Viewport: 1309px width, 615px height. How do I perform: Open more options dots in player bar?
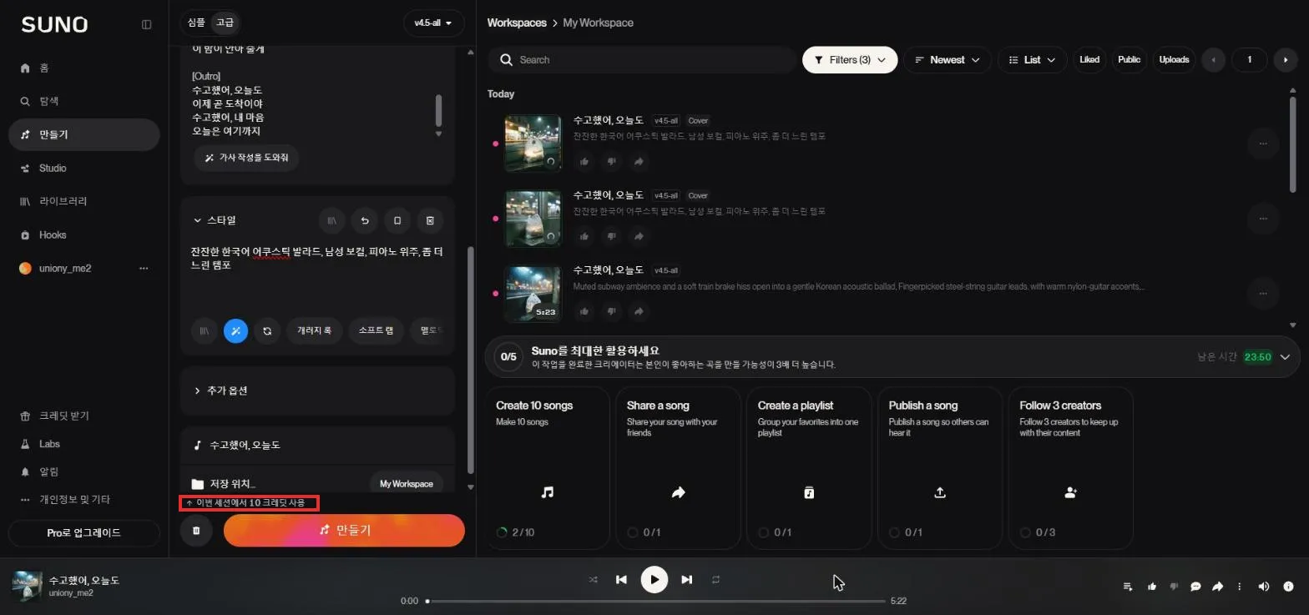point(1240,587)
